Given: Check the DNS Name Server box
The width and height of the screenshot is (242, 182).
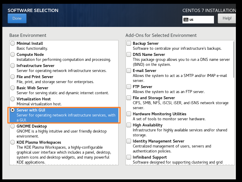Looking at the screenshot, I should 129,54.
